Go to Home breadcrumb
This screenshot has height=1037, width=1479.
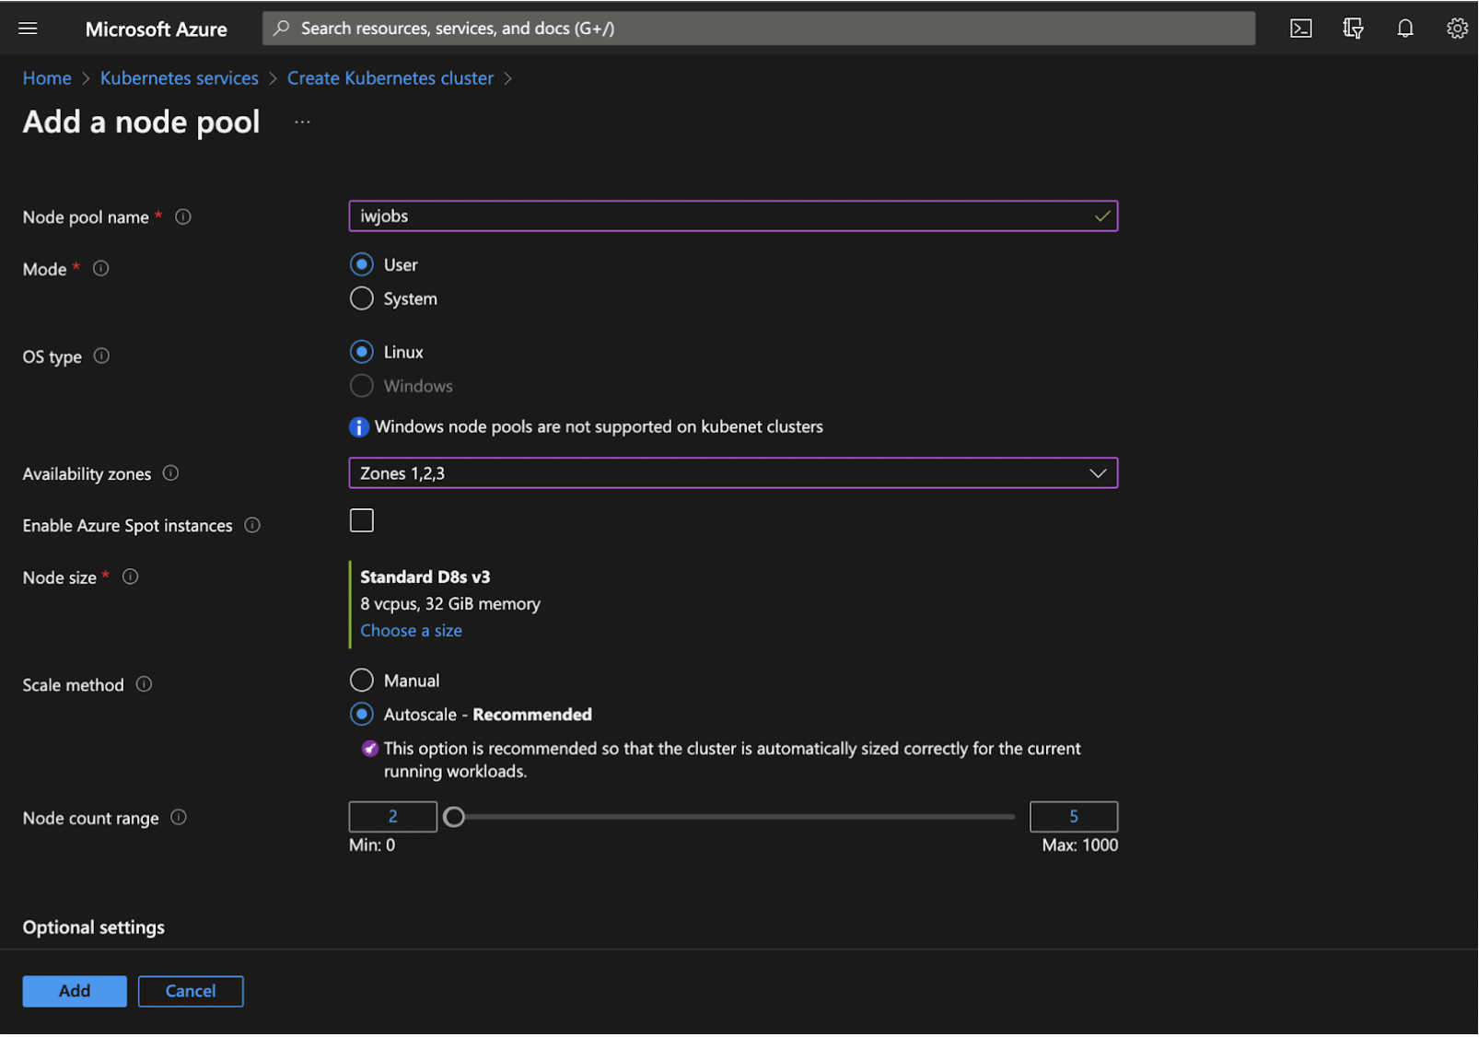(47, 78)
